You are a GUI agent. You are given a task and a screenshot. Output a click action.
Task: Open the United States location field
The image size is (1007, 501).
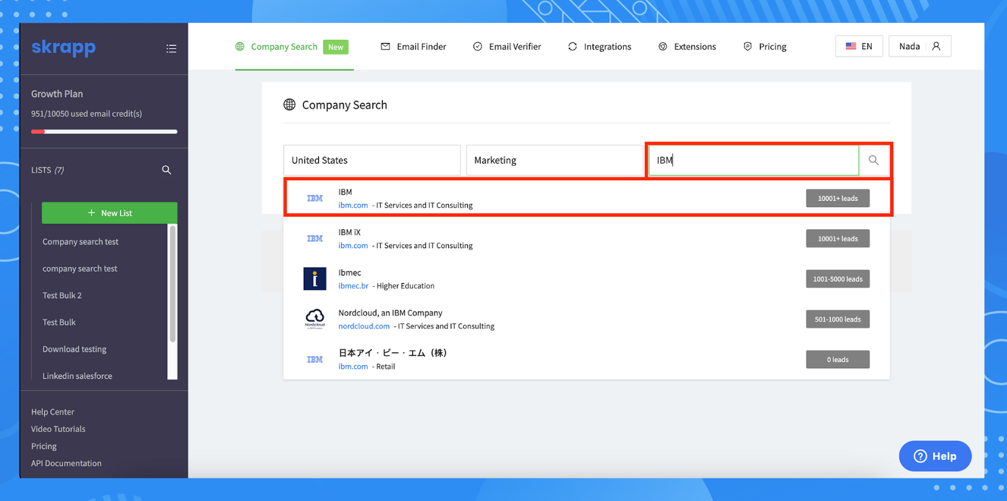(372, 160)
